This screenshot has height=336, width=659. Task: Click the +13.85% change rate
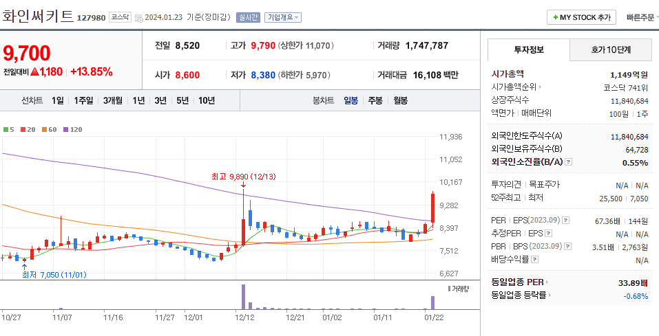[91, 71]
